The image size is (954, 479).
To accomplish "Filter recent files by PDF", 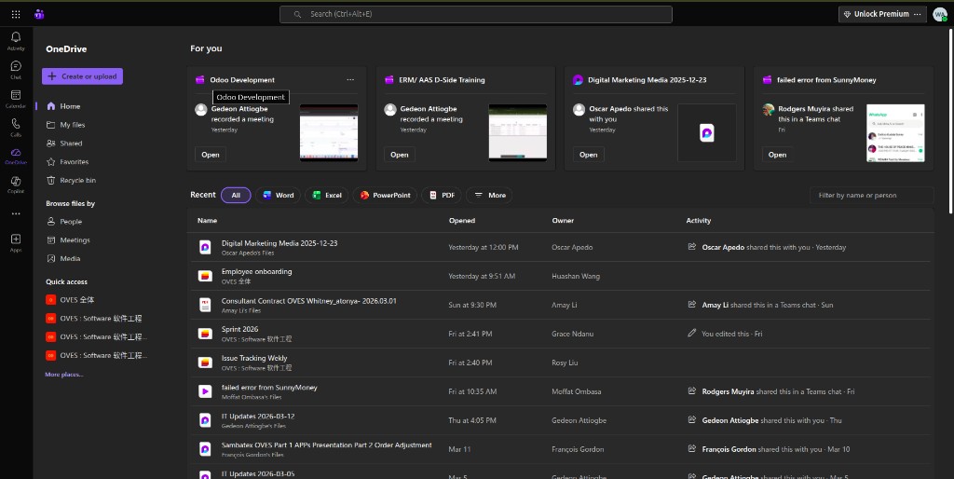I will [442, 196].
